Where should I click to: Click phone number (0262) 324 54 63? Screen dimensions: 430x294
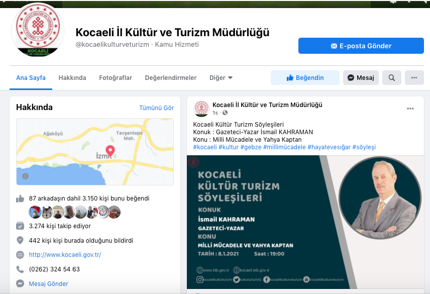point(54,269)
